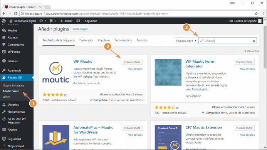Open Plugins menu in the sidebar
The width and height of the screenshot is (267, 150).
17,78
